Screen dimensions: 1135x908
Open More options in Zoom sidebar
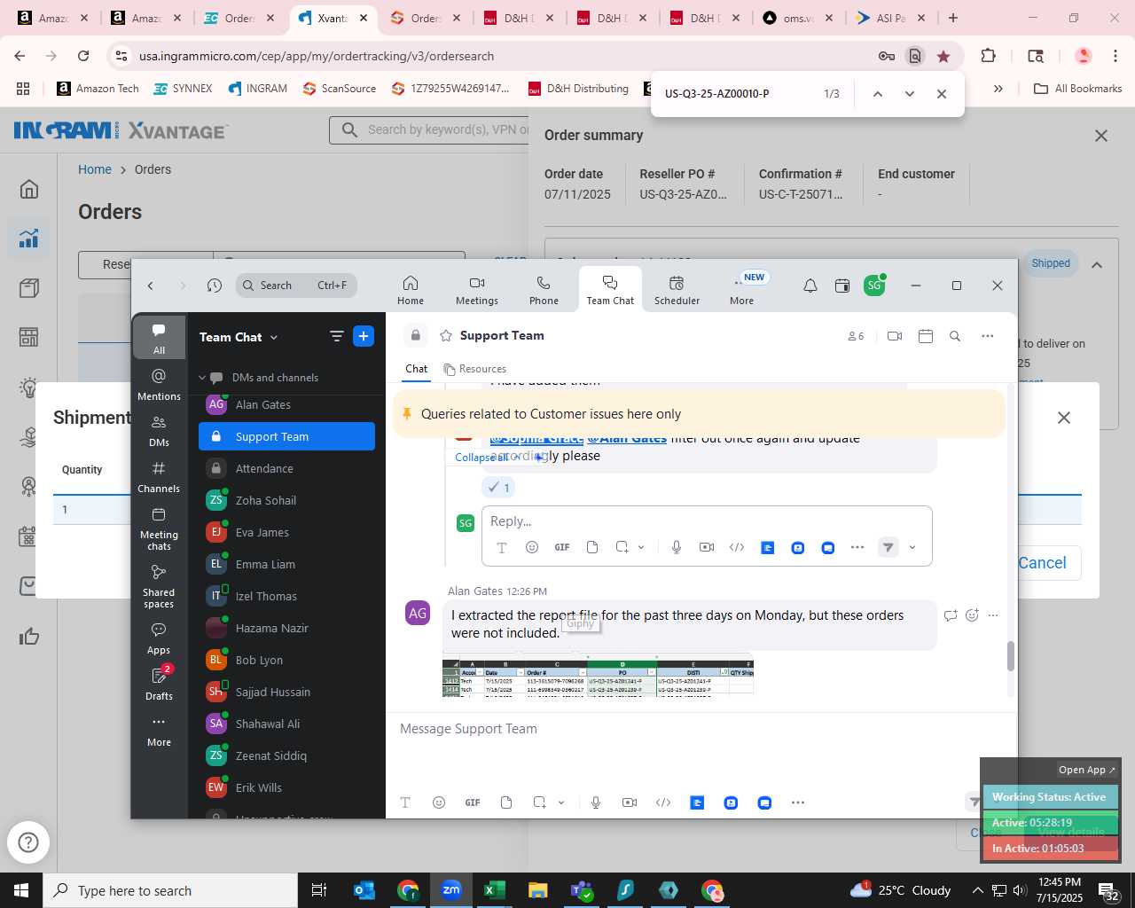[x=159, y=731]
